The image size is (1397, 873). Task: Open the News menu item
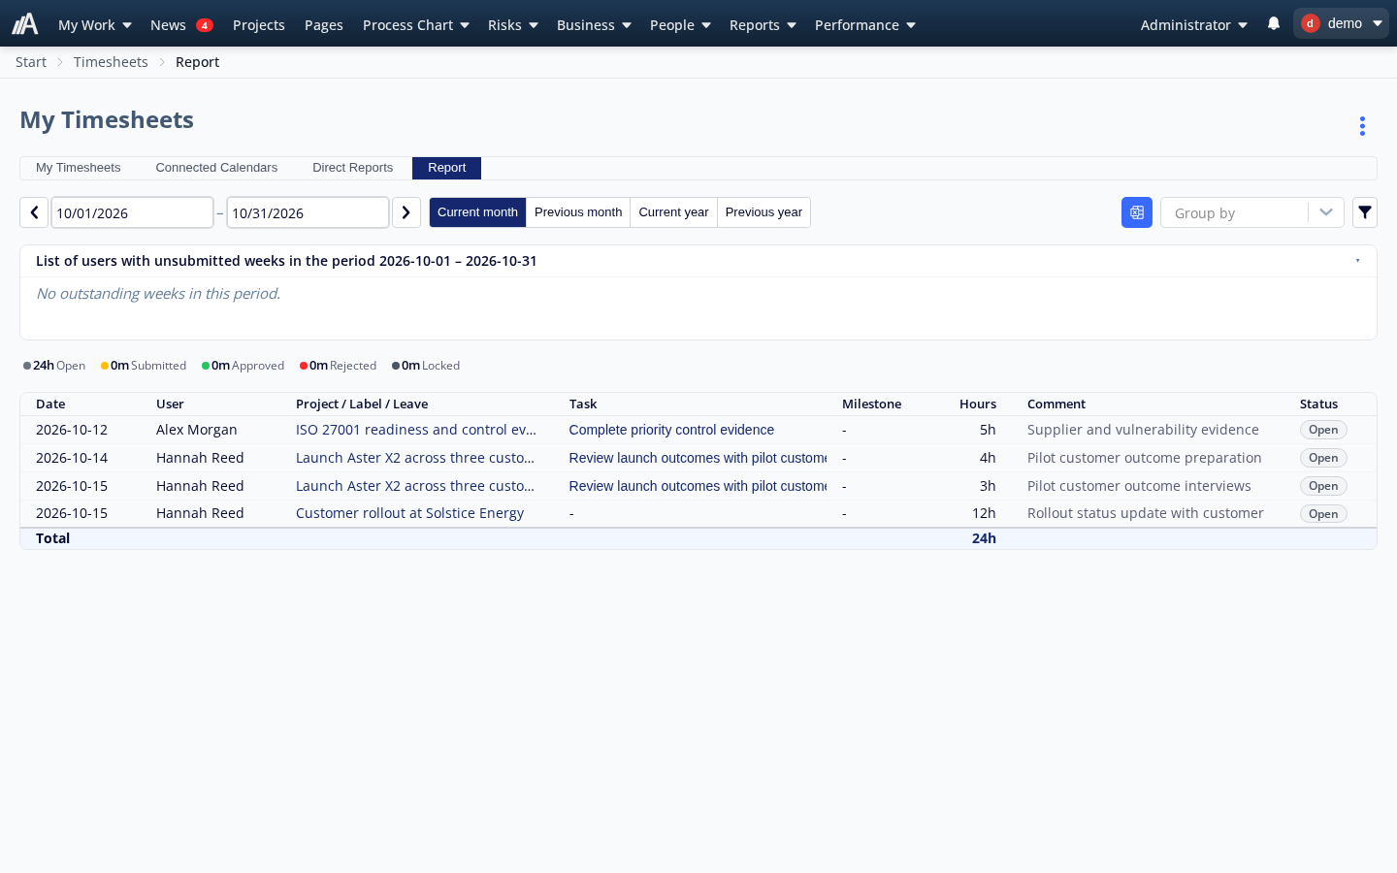[x=180, y=24]
